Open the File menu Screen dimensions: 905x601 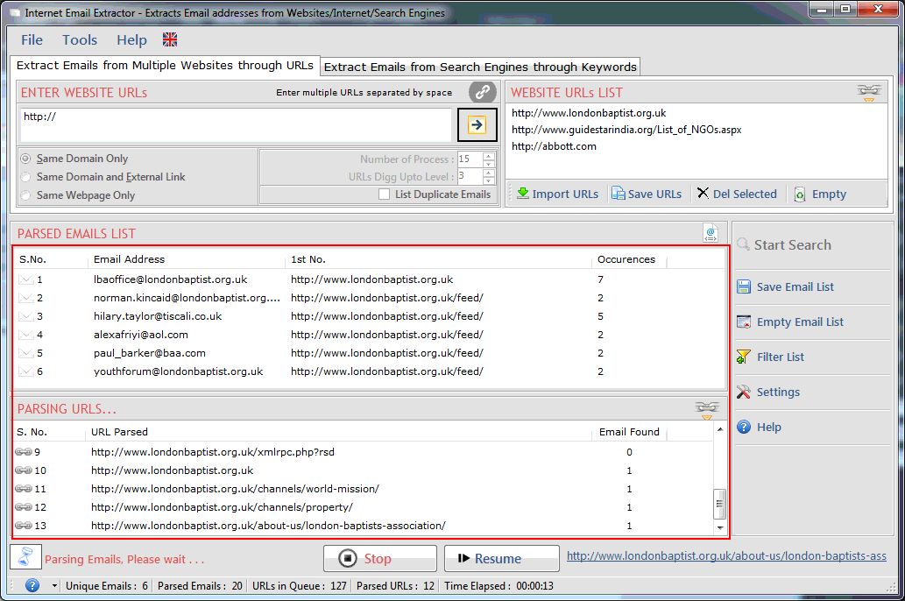click(x=32, y=39)
